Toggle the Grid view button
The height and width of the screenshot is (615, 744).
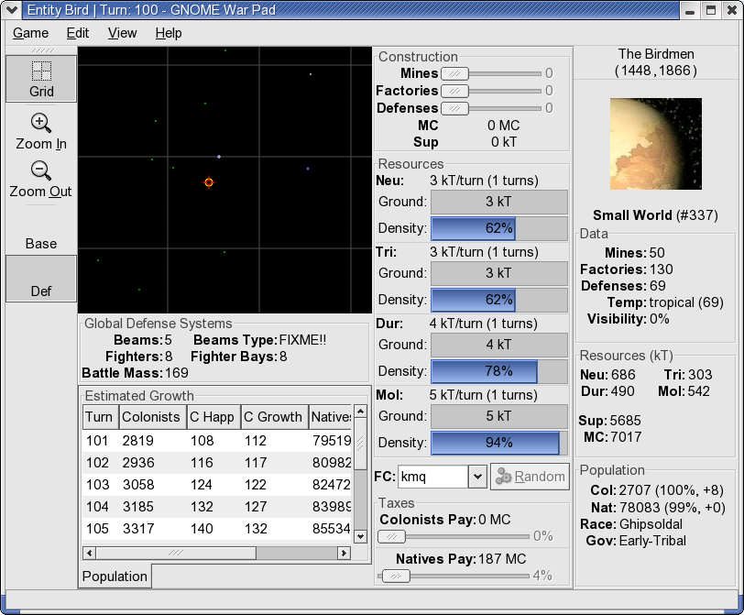pyautogui.click(x=41, y=79)
